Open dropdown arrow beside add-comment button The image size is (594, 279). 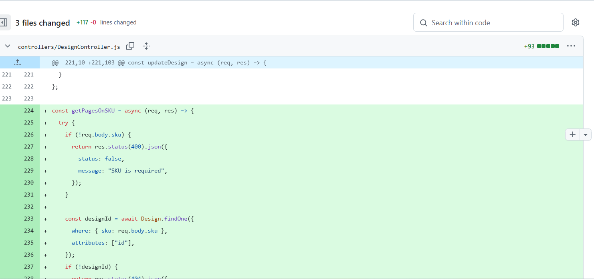click(586, 135)
